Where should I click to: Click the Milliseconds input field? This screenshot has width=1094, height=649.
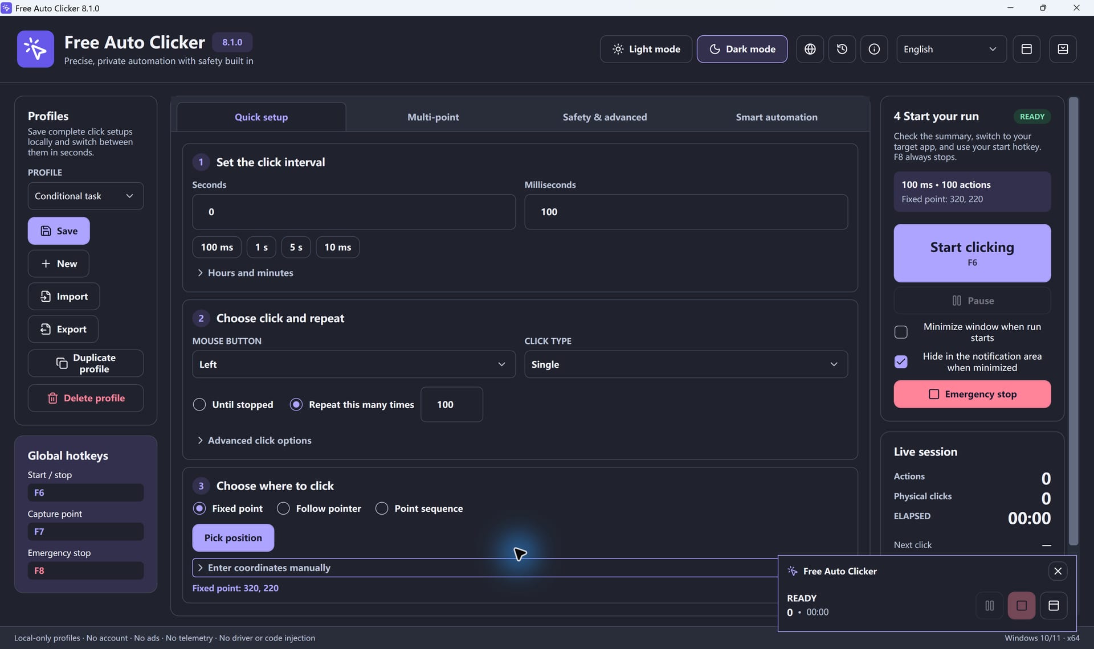tap(686, 212)
